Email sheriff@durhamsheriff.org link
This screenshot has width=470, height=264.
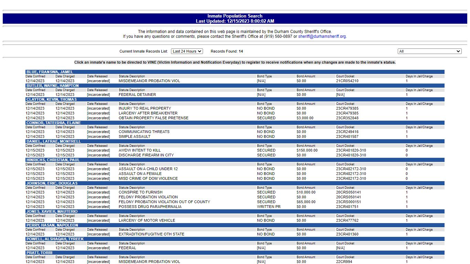pyautogui.click(x=322, y=36)
